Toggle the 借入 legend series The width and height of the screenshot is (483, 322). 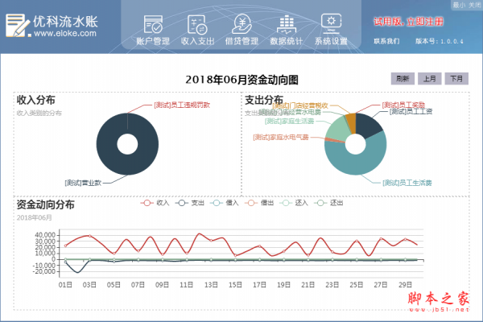[225, 203]
